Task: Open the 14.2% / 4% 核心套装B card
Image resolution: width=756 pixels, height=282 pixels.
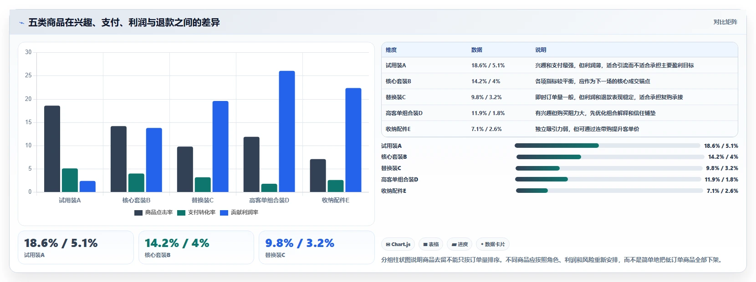Action: coord(196,247)
